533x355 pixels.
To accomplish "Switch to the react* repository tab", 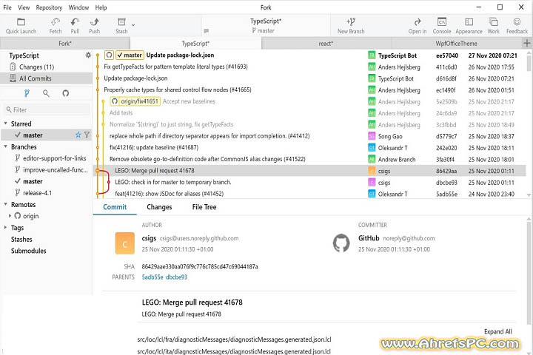I will point(326,44).
